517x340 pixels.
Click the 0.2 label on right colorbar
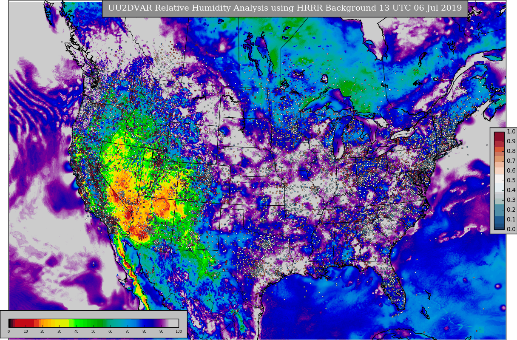click(511, 210)
